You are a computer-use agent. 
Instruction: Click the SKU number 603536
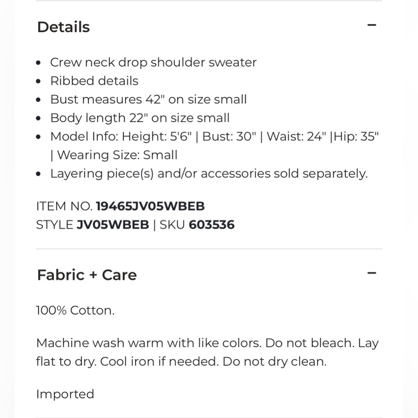click(212, 225)
